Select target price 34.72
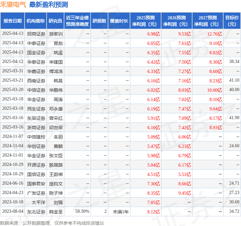This screenshot has height=226, width=241. [234, 211]
